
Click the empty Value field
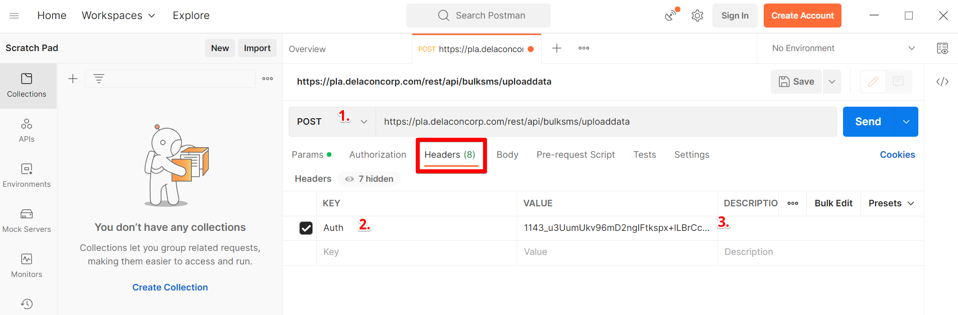pyautogui.click(x=617, y=252)
